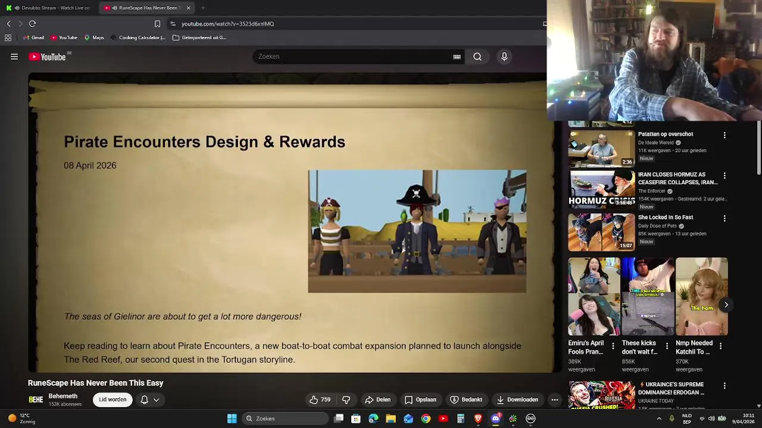Open the on-screen keyboard in search box

point(457,56)
